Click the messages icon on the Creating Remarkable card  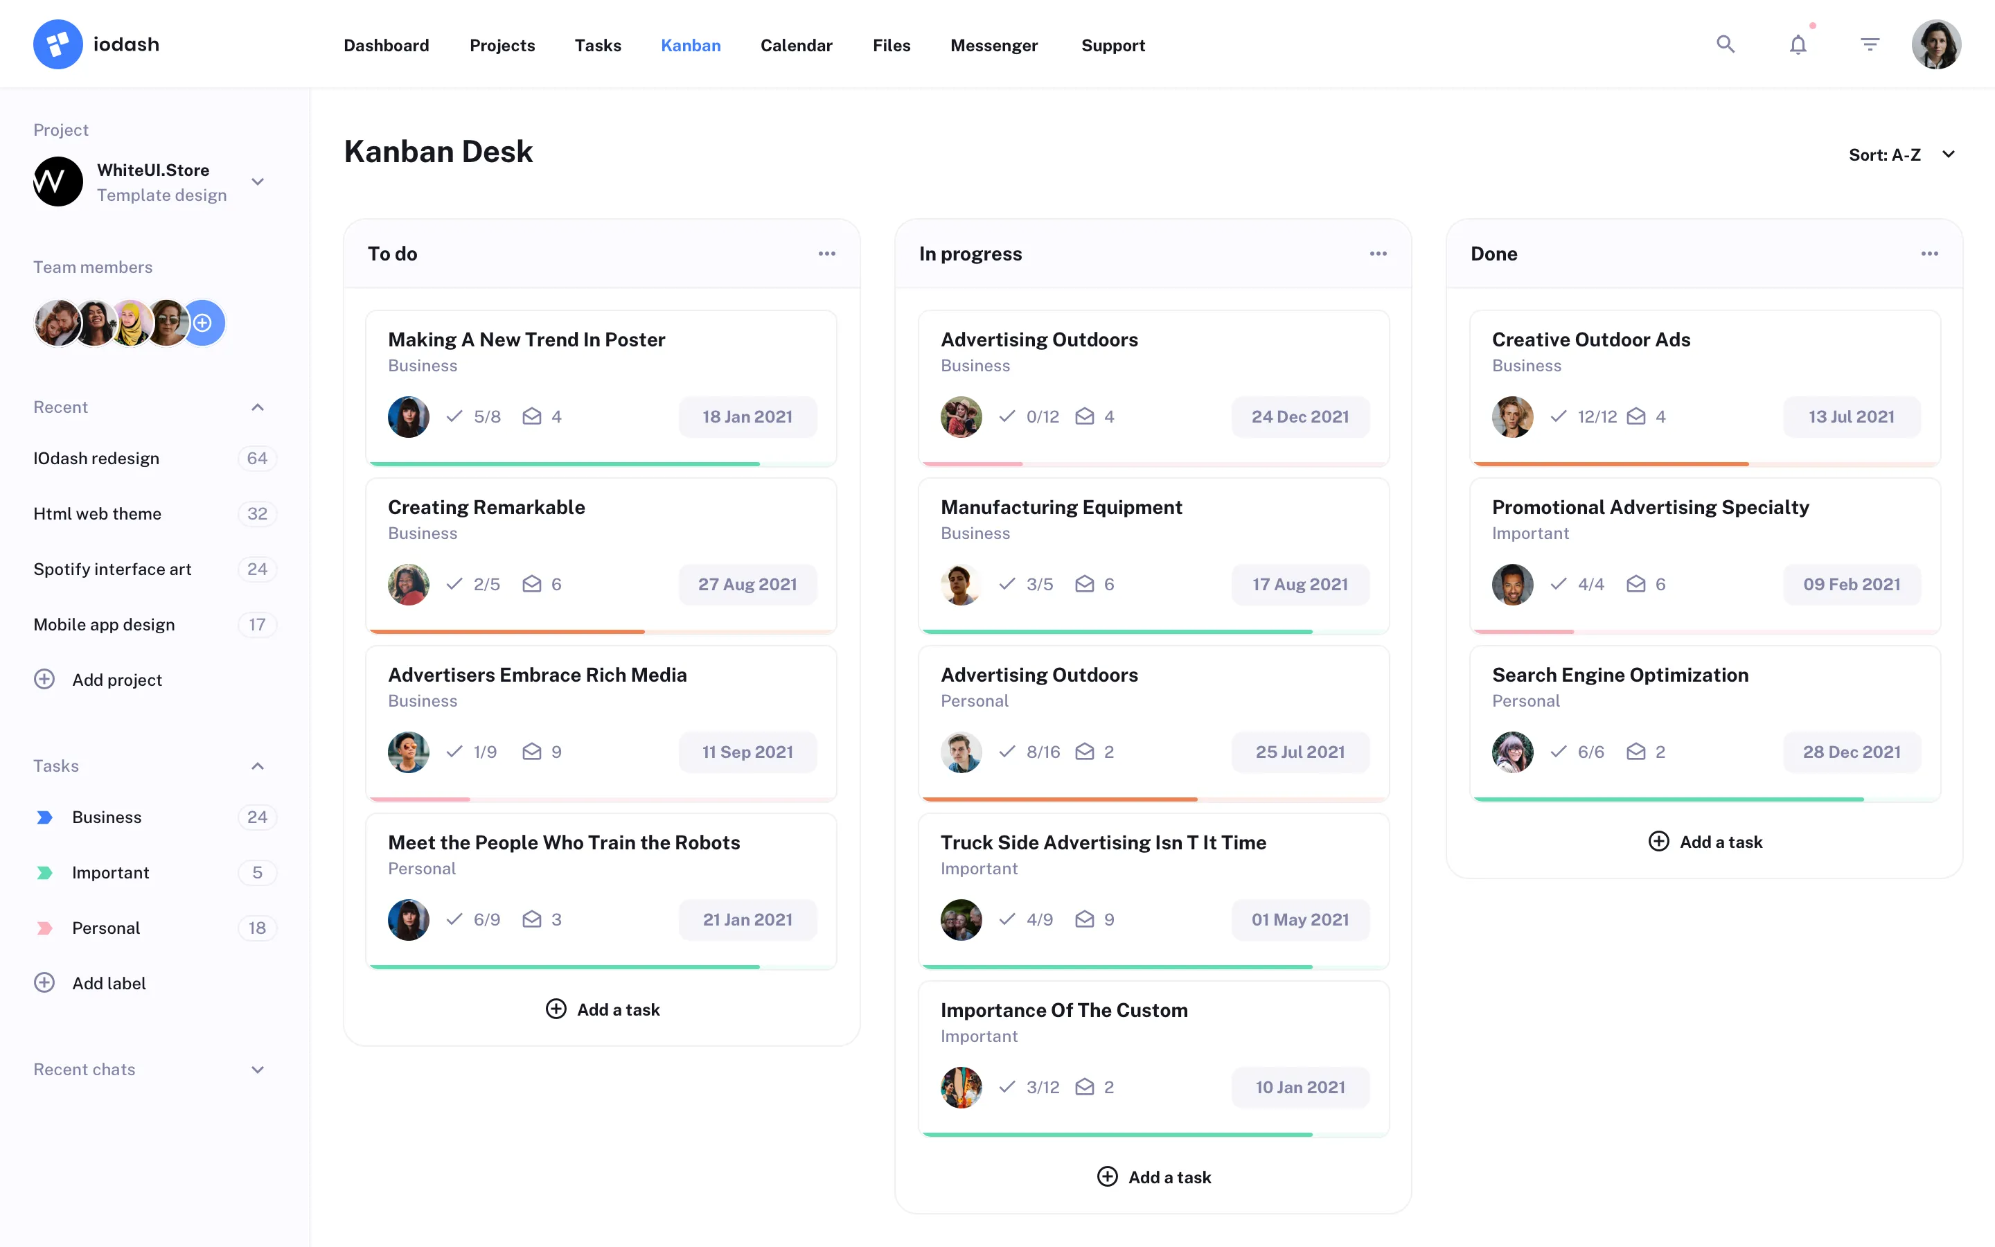click(x=532, y=584)
